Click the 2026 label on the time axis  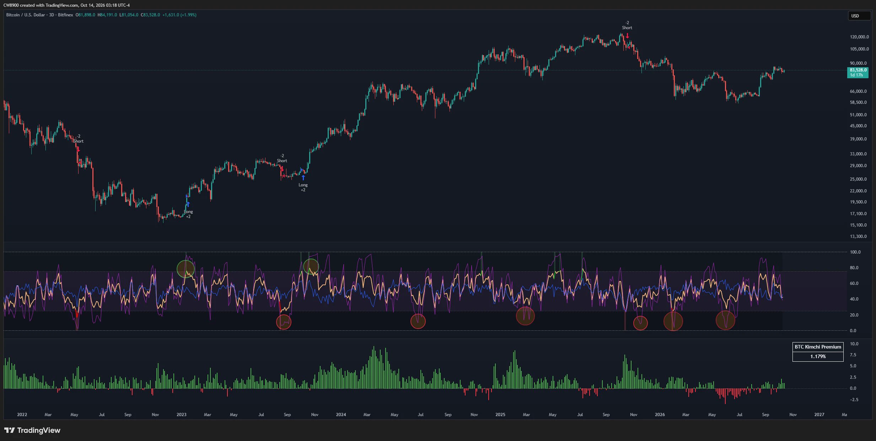pos(660,415)
